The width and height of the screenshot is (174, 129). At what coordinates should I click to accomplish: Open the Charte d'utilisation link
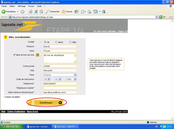point(16,112)
